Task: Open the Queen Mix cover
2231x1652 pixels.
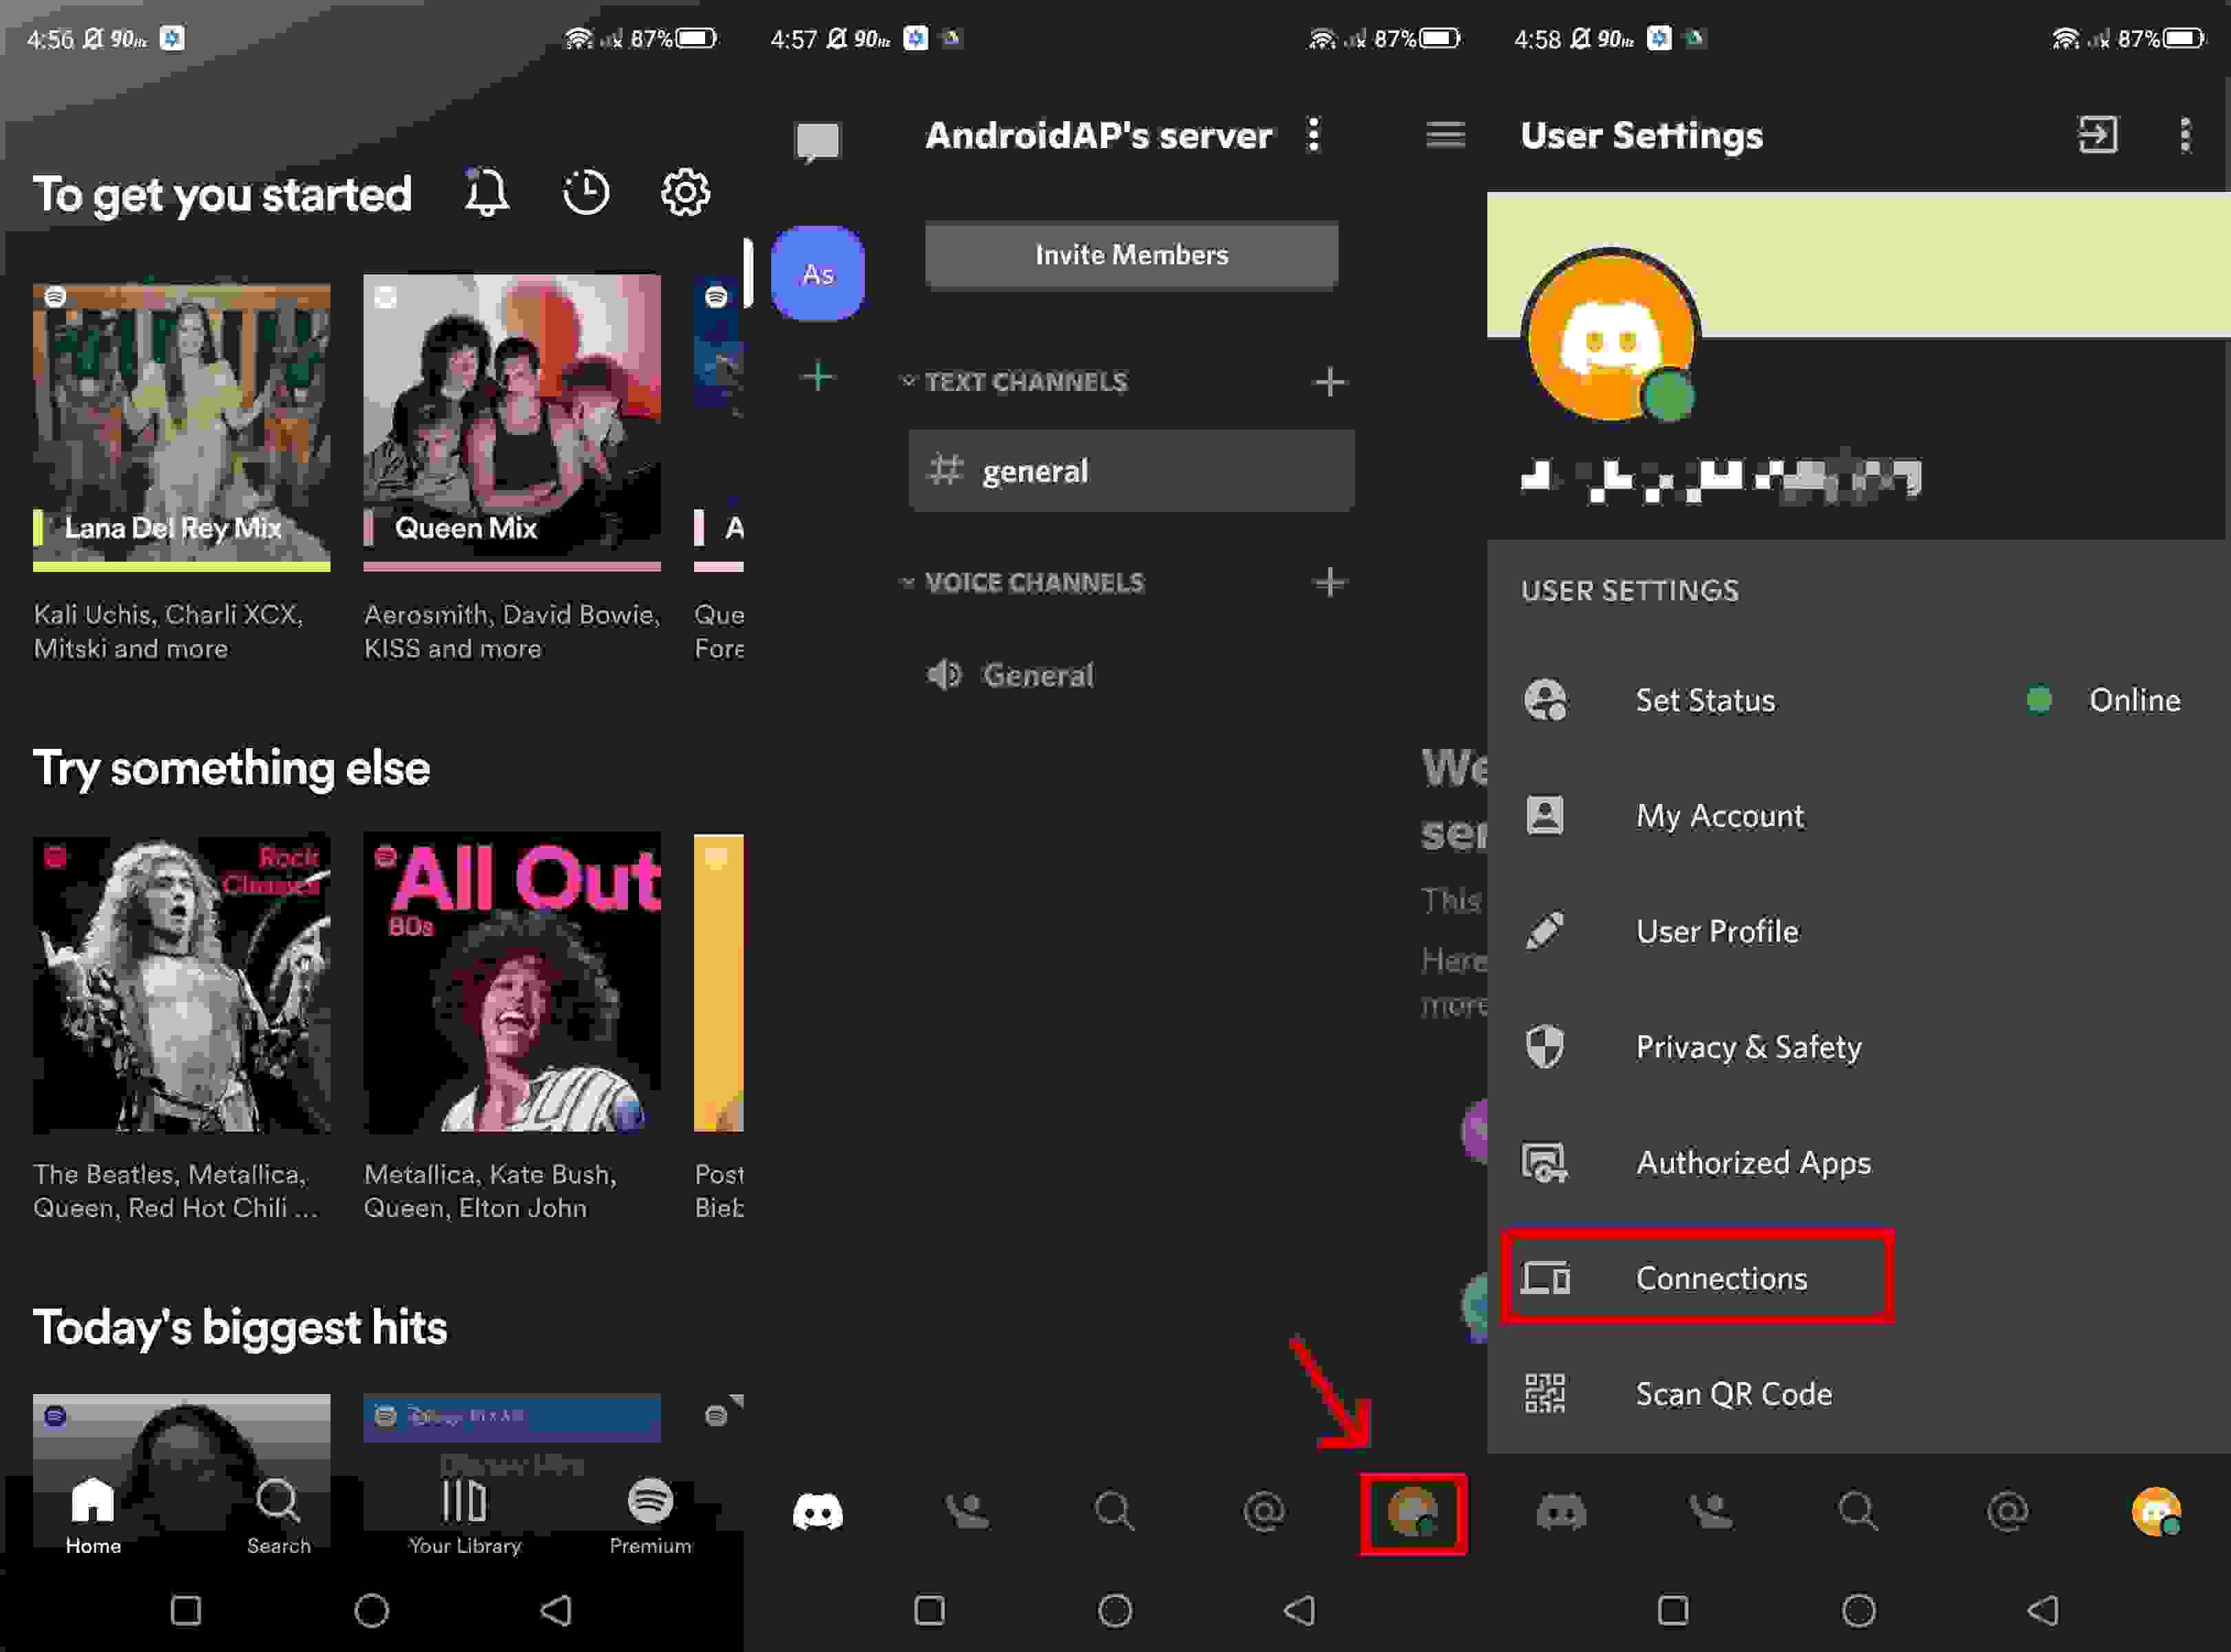Action: 511,422
